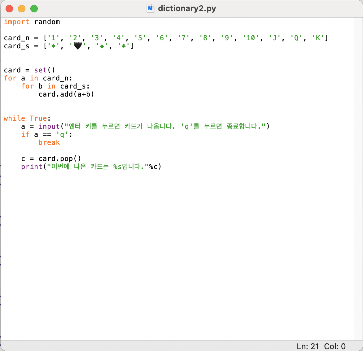This screenshot has width=363, height=351.
Task: Click the black heart symbol in card_s
Action: point(78,46)
